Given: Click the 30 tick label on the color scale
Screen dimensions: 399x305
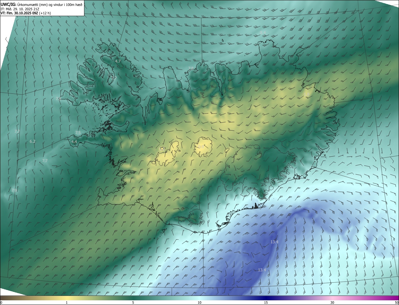Looking at the screenshot, I should 332,303.
